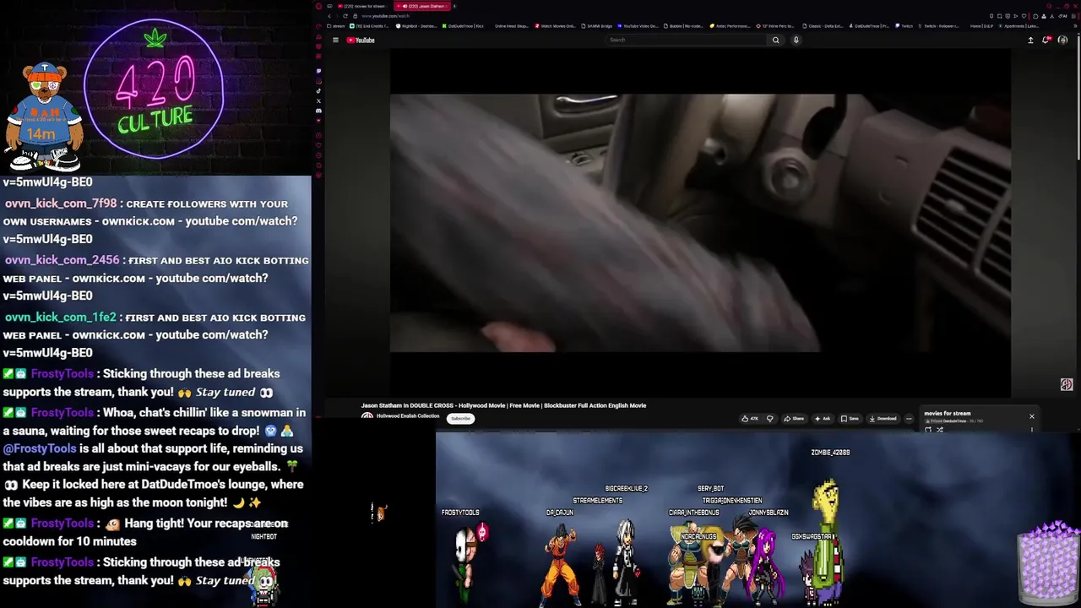Click ovvn_kick_com_7f98 username in chat

[61, 204]
